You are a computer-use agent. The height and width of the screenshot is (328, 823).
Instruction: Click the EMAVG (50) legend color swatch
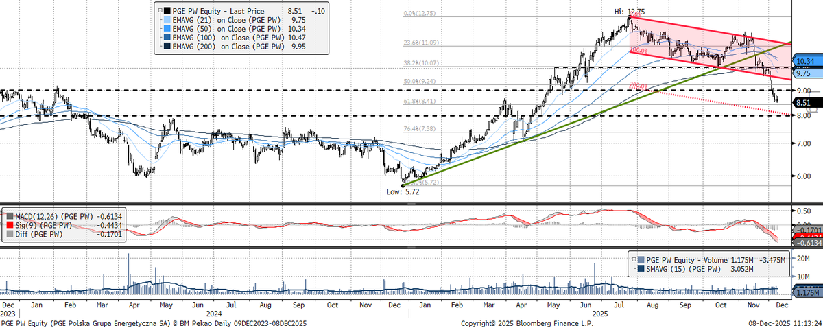[x=167, y=29]
